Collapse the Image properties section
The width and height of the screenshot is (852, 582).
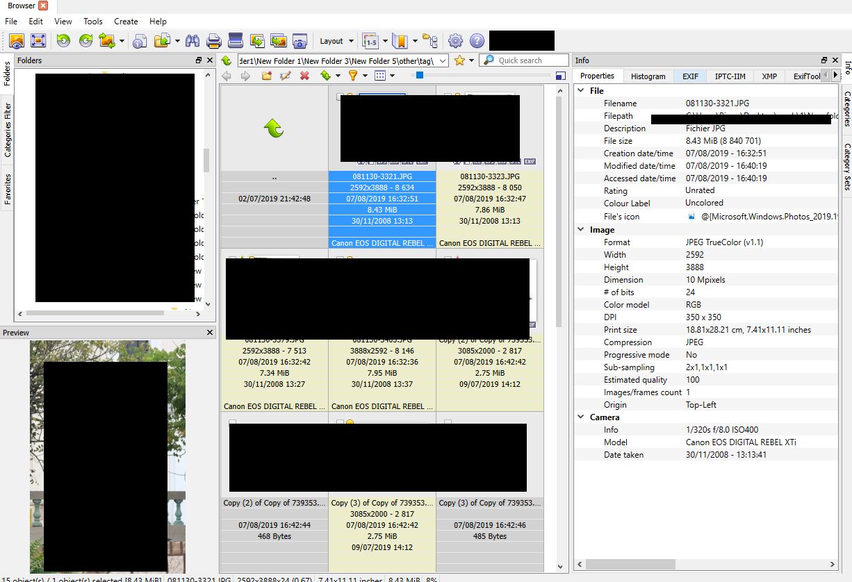[x=581, y=230]
